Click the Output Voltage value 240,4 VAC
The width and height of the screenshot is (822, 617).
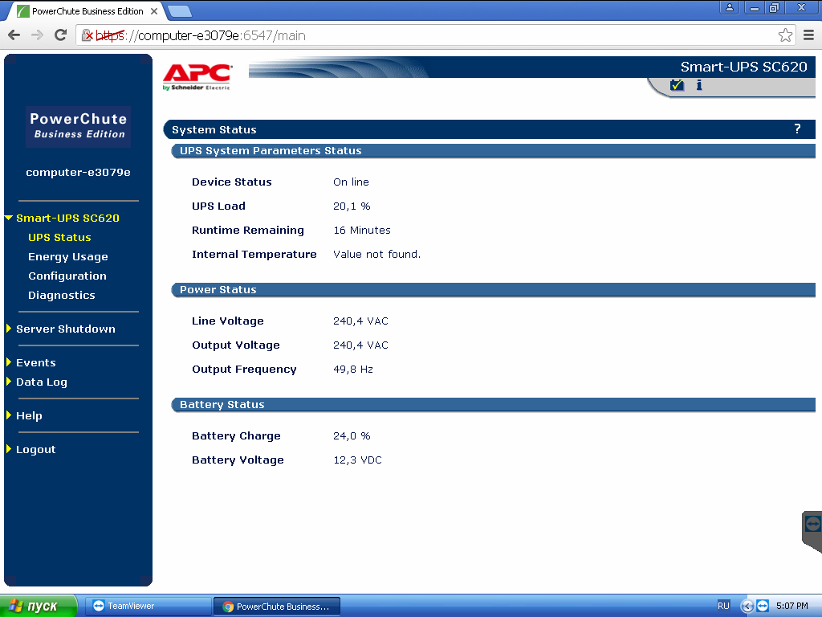(360, 345)
